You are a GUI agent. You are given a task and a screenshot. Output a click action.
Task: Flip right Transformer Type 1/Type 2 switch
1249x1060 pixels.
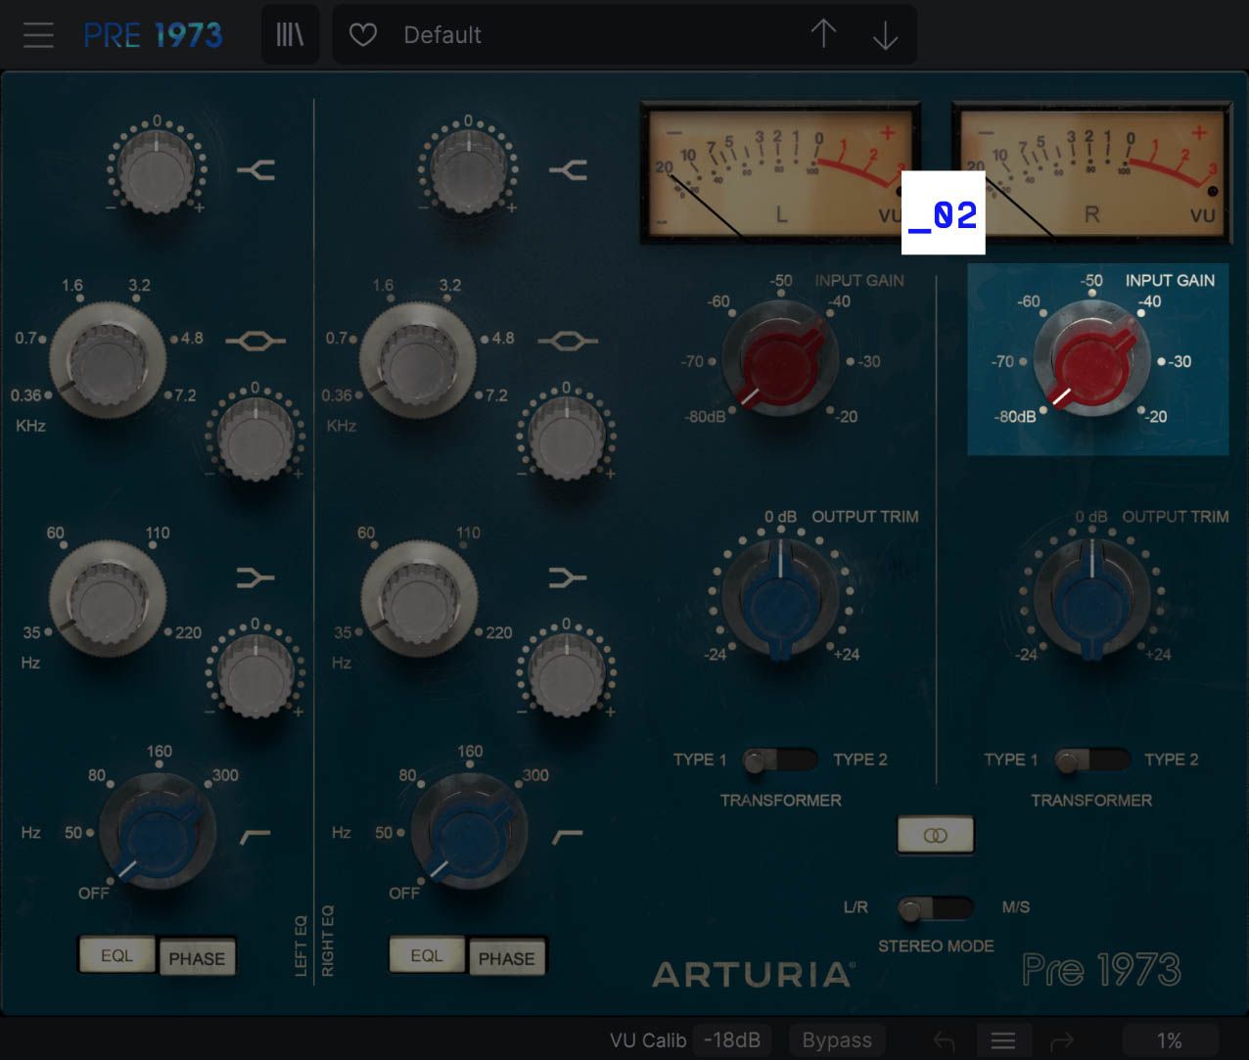[1091, 760]
